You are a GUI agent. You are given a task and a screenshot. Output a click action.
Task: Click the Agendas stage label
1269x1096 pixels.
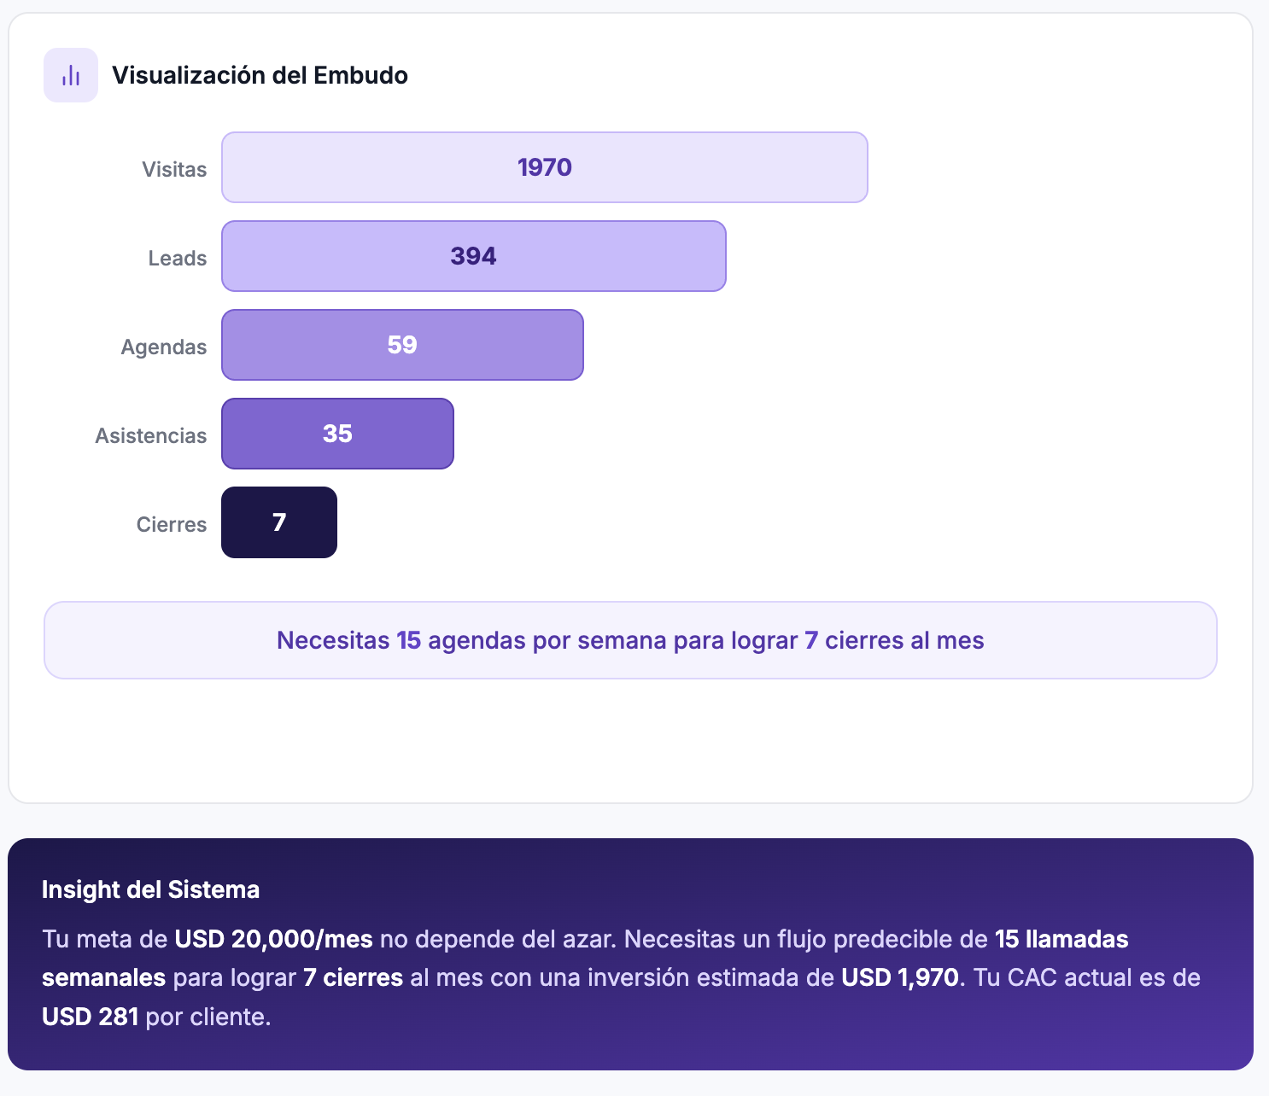[164, 347]
